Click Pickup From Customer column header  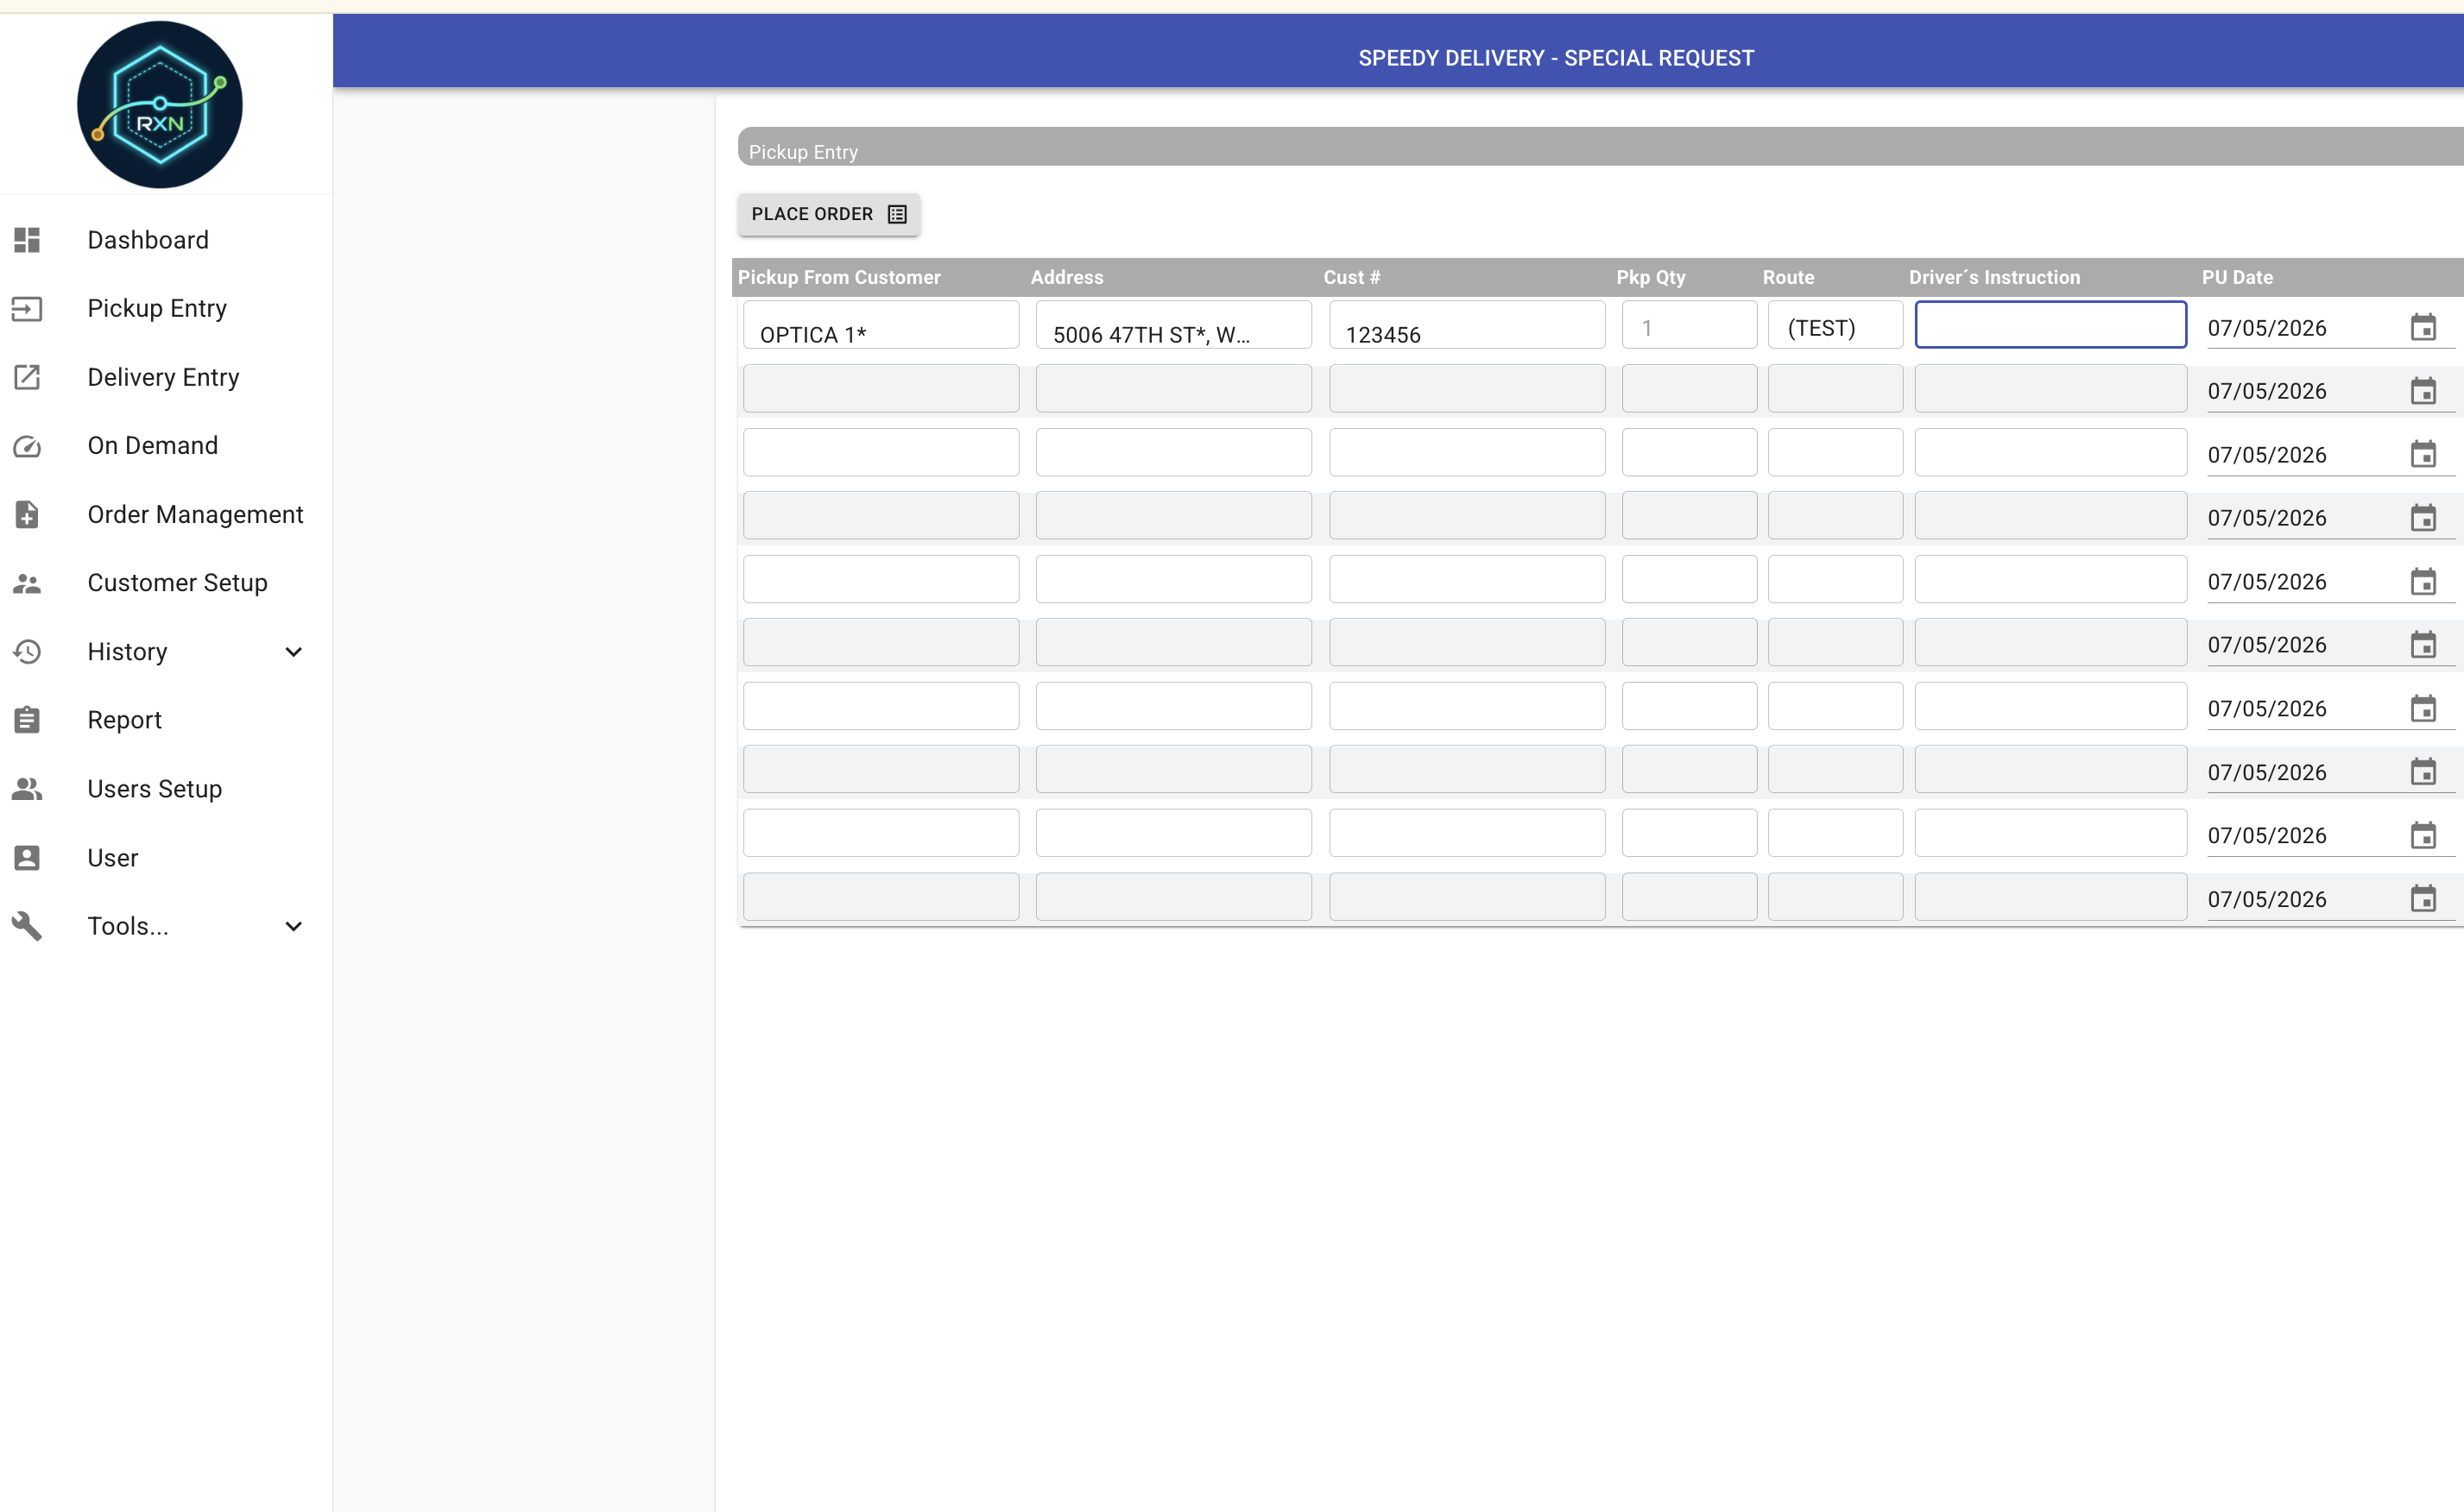point(839,277)
